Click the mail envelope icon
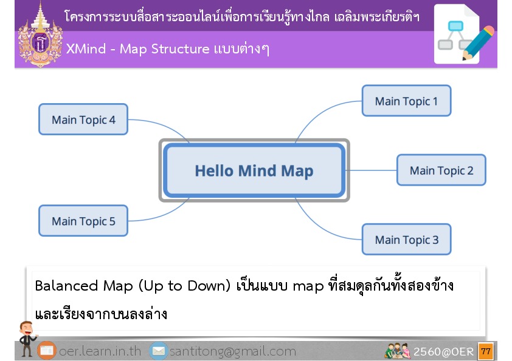This screenshot has width=512, height=361. [x=159, y=351]
